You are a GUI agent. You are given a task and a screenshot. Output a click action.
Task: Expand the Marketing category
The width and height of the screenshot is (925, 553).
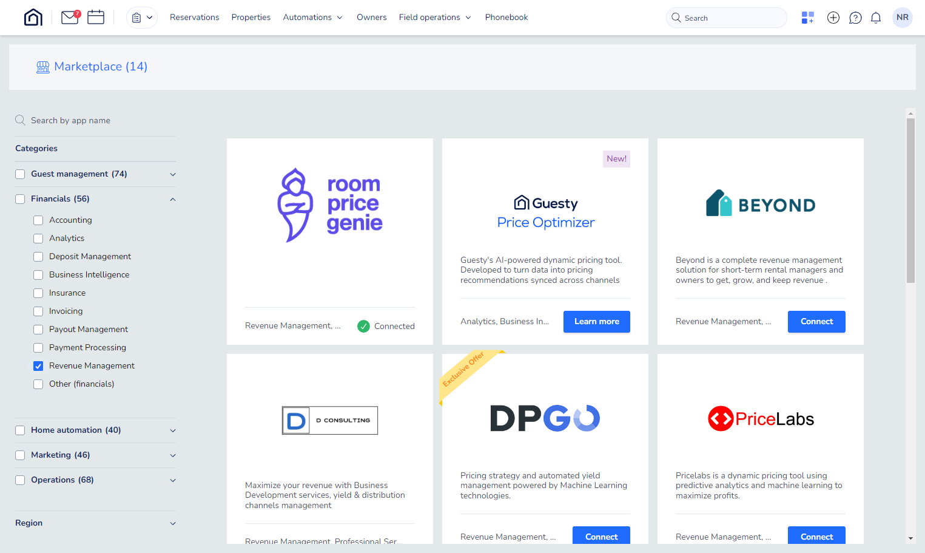pos(173,455)
